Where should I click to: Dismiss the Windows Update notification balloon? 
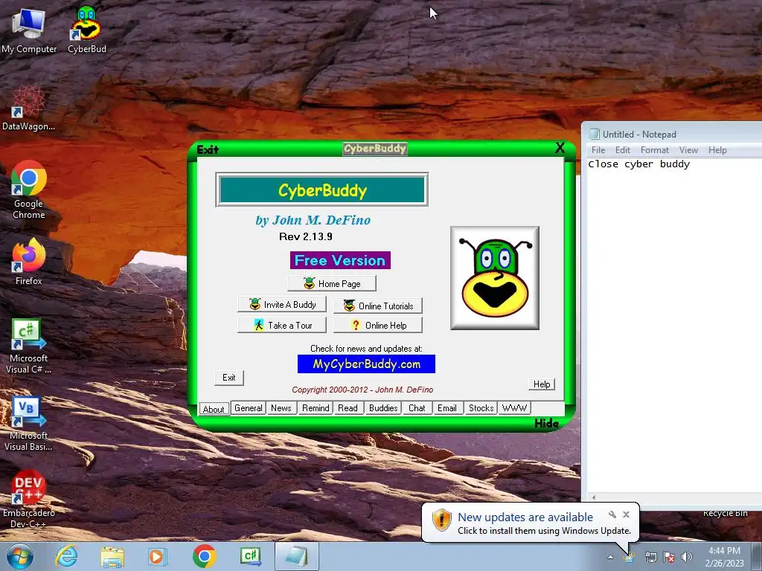click(627, 514)
